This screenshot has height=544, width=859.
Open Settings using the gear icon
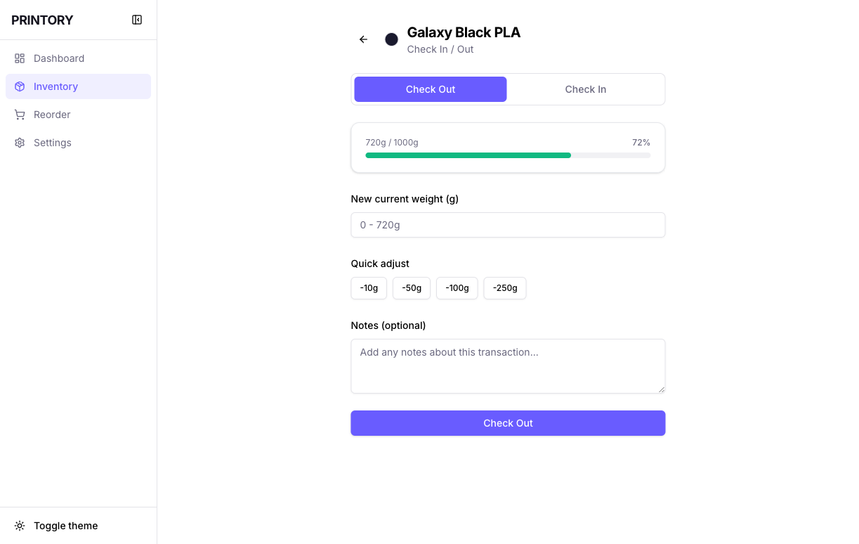click(20, 143)
